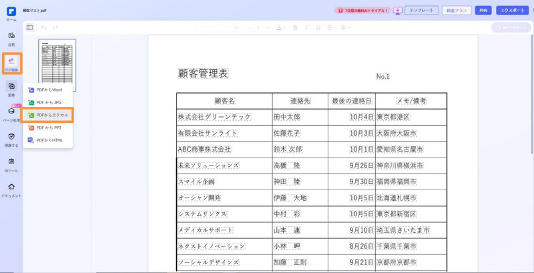
Task: Toggle the thumbnail sidebar panel icon
Action: point(29,27)
